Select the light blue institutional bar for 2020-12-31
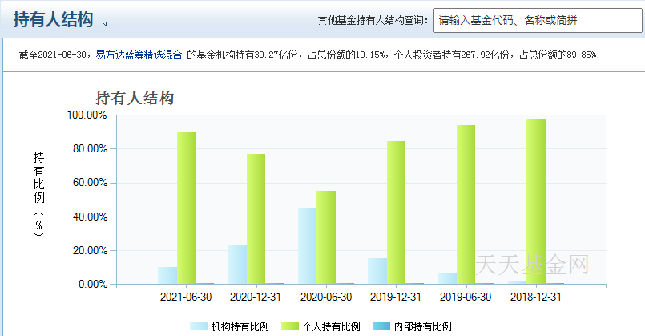Screen dimensions: 645x336 tap(237, 265)
